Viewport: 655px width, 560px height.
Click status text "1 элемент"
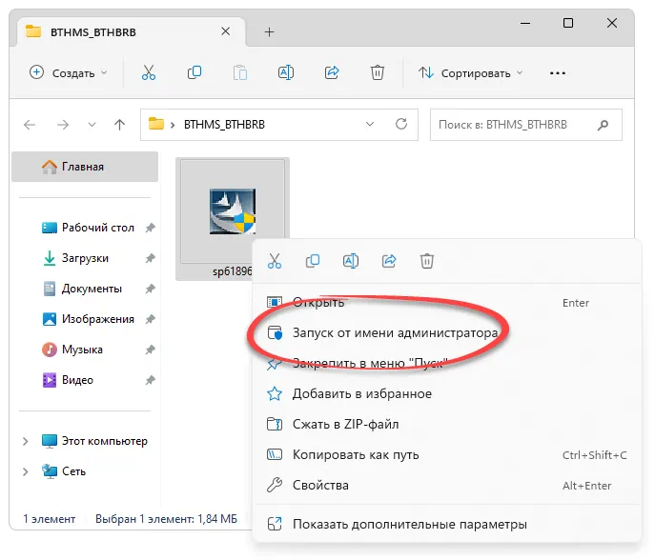coord(50,519)
